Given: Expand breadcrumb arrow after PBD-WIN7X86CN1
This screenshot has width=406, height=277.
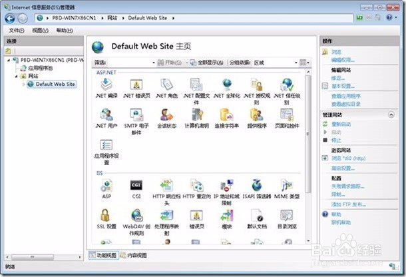Looking at the screenshot, I should coord(102,18).
